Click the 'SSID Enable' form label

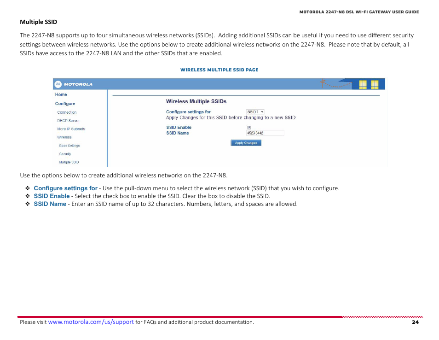[x=179, y=127]
